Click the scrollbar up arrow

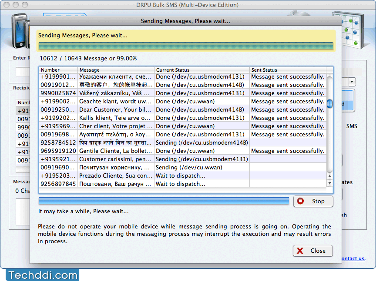[x=330, y=176]
